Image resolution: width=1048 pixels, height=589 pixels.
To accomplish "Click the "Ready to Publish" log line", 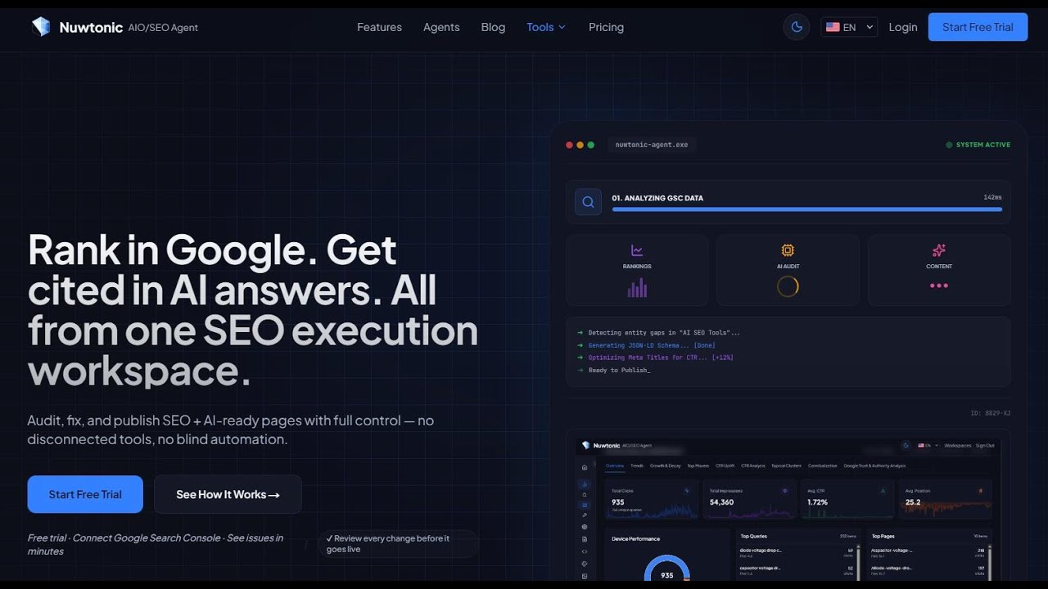I will pyautogui.click(x=619, y=370).
